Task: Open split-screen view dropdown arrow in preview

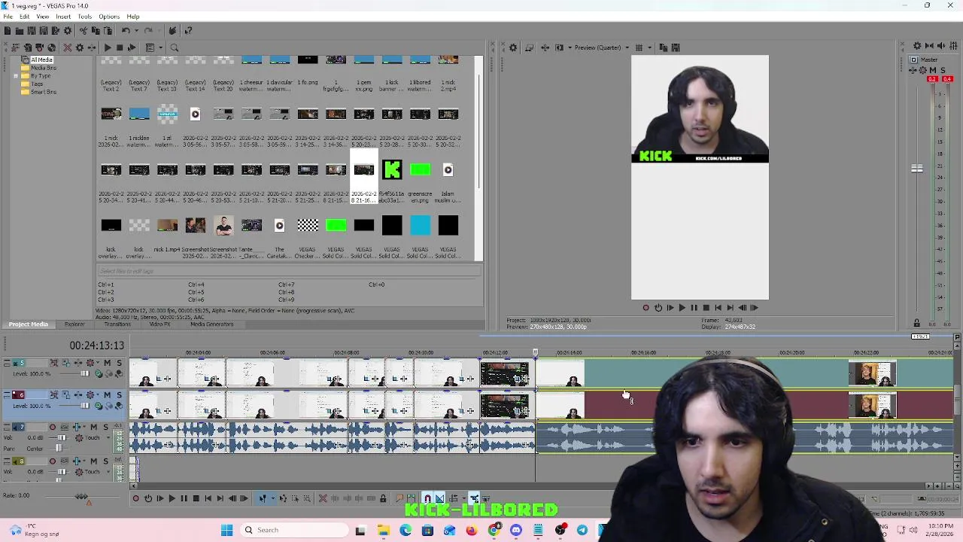Action: point(570,47)
